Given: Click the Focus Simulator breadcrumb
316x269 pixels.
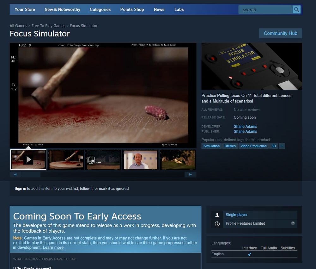Looking at the screenshot, I should click(x=84, y=26).
